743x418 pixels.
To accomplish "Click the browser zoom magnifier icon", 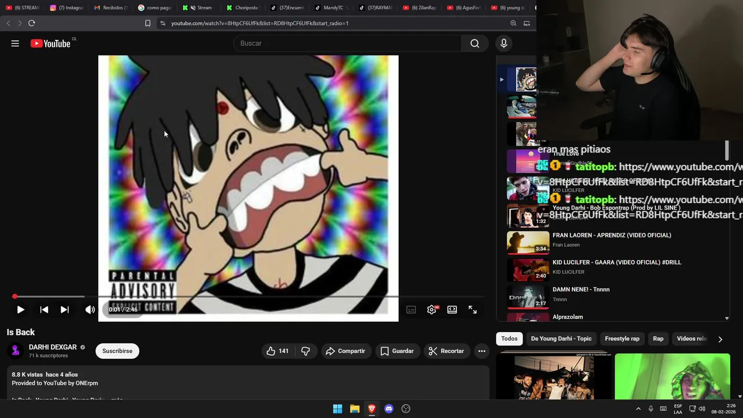I will coord(513,23).
